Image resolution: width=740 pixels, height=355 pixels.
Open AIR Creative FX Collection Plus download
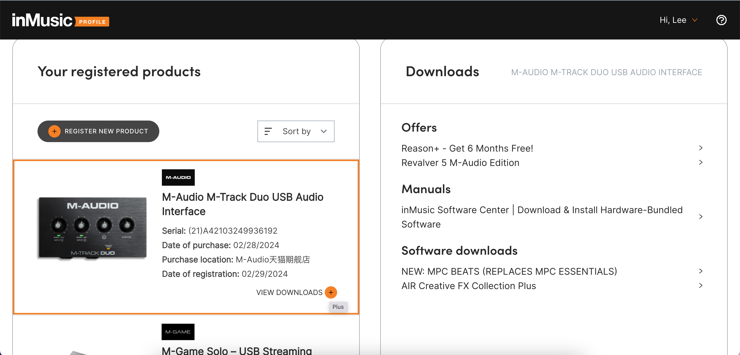[468, 286]
